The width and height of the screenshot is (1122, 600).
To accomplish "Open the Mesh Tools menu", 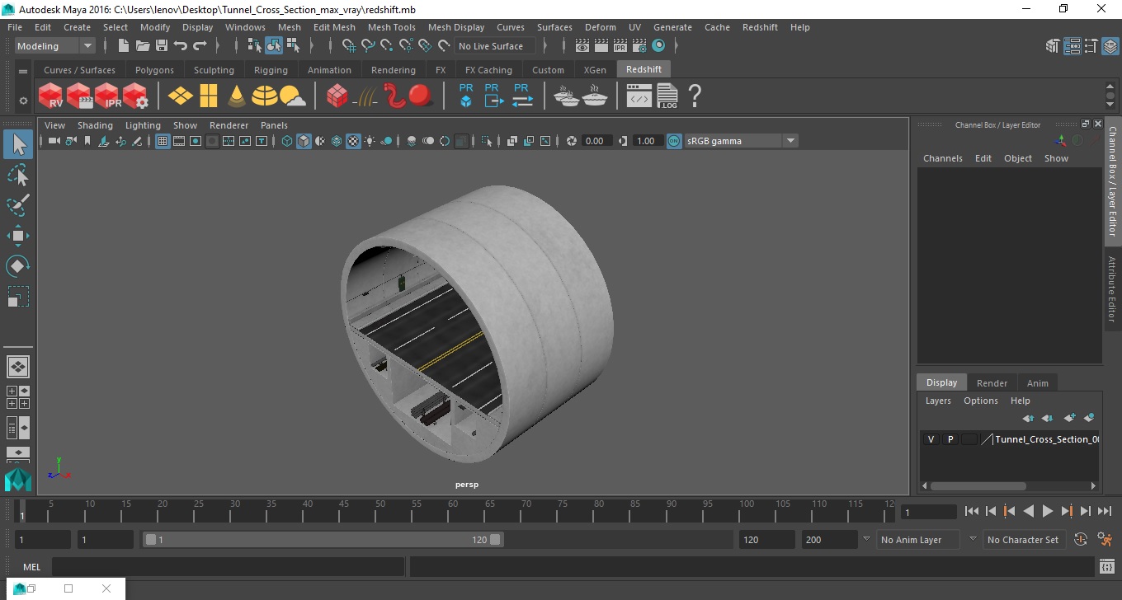I will point(391,27).
